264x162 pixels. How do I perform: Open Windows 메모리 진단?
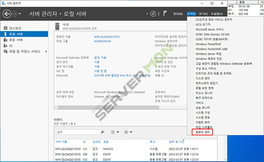click(208, 59)
